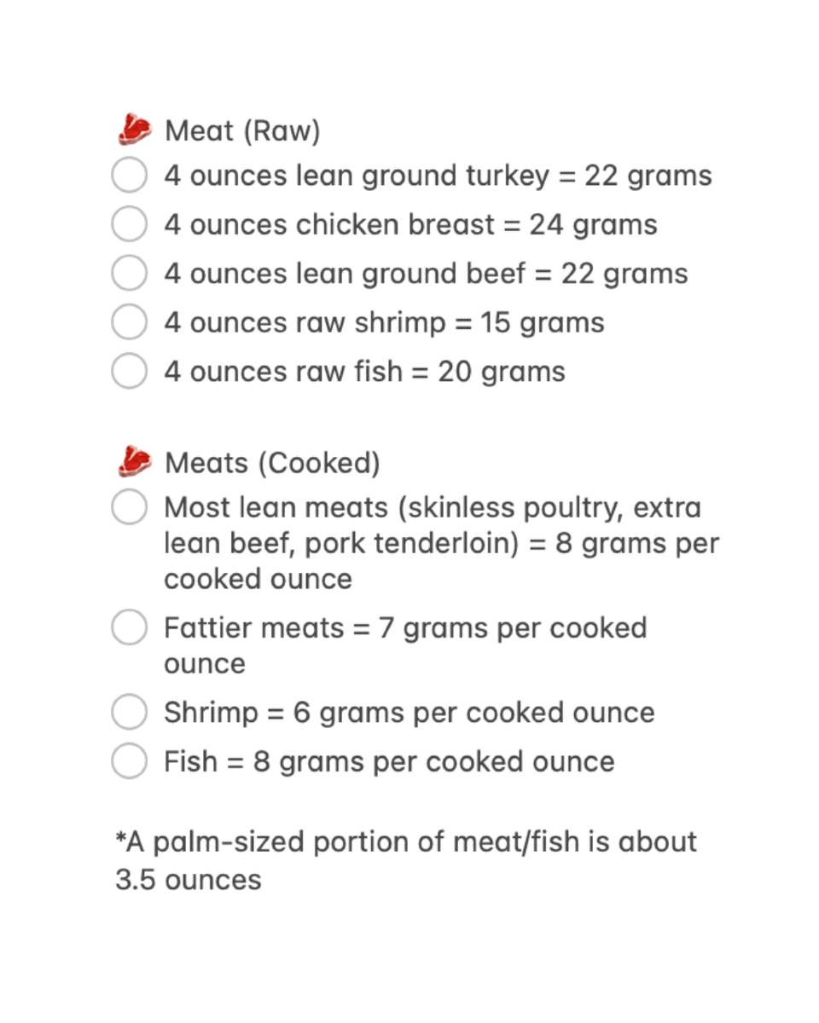Click text '4 ounces chicken breast = 24 grams'
The image size is (819, 1023).
(410, 224)
